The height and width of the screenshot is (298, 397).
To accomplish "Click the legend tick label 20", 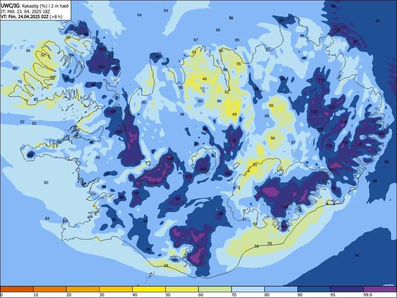I will click(69, 295).
